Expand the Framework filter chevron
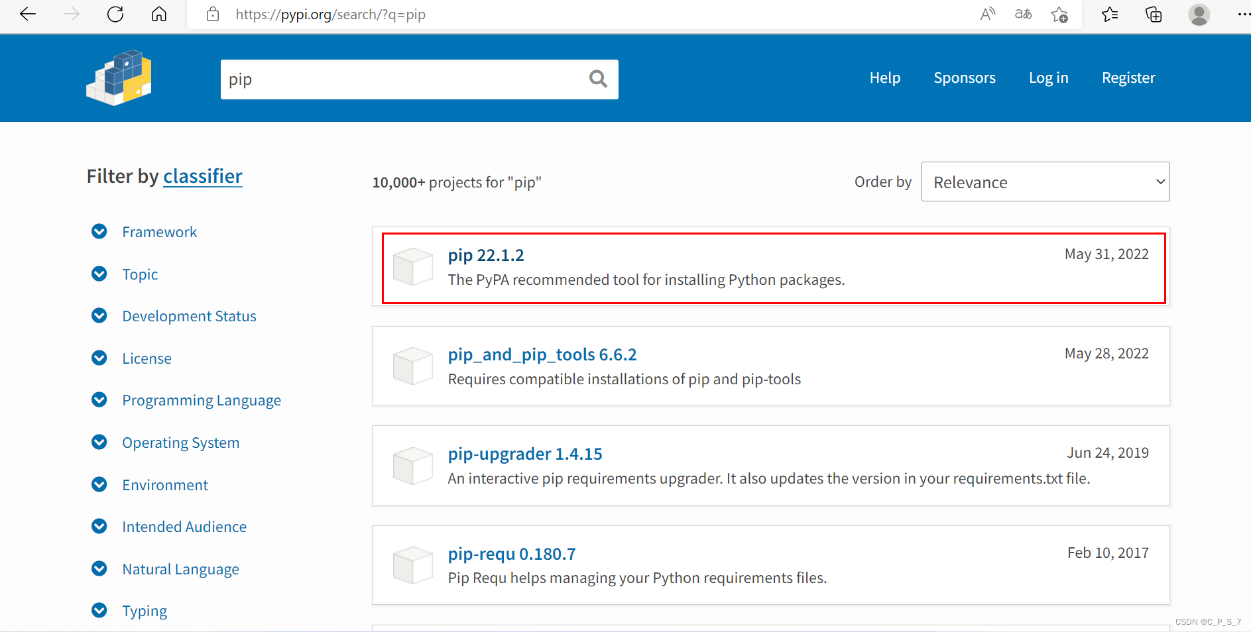Image resolution: width=1251 pixels, height=632 pixels. point(99,231)
